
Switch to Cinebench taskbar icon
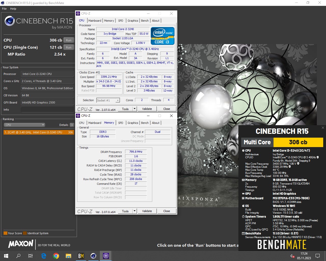click(93, 256)
